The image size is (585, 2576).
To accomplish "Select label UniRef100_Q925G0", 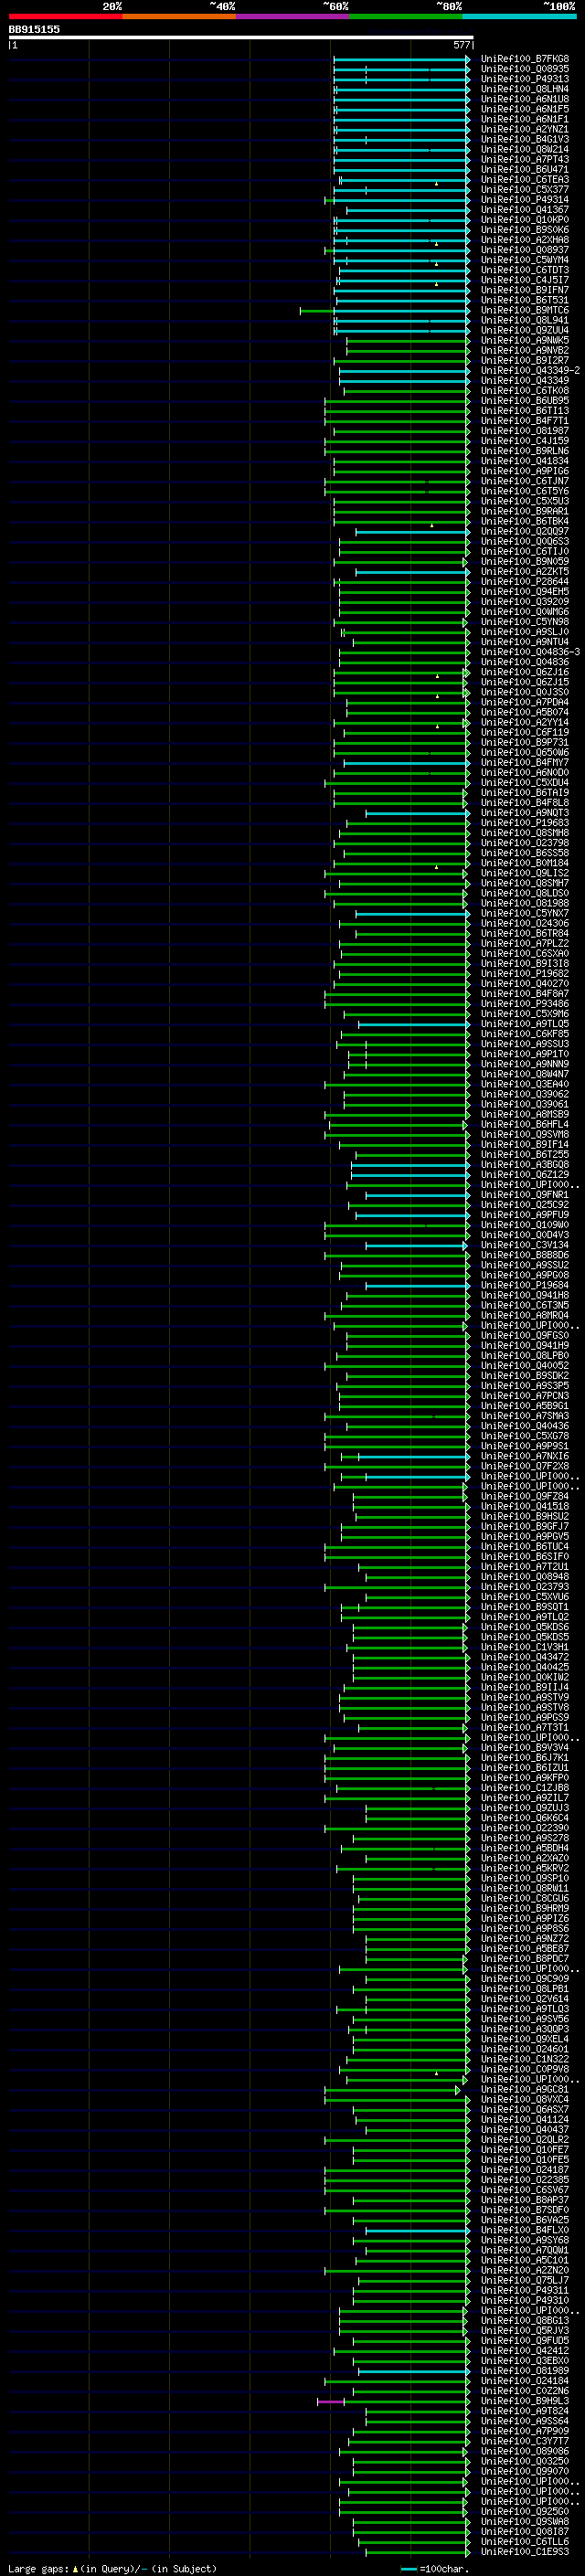I will click(x=525, y=2510).
